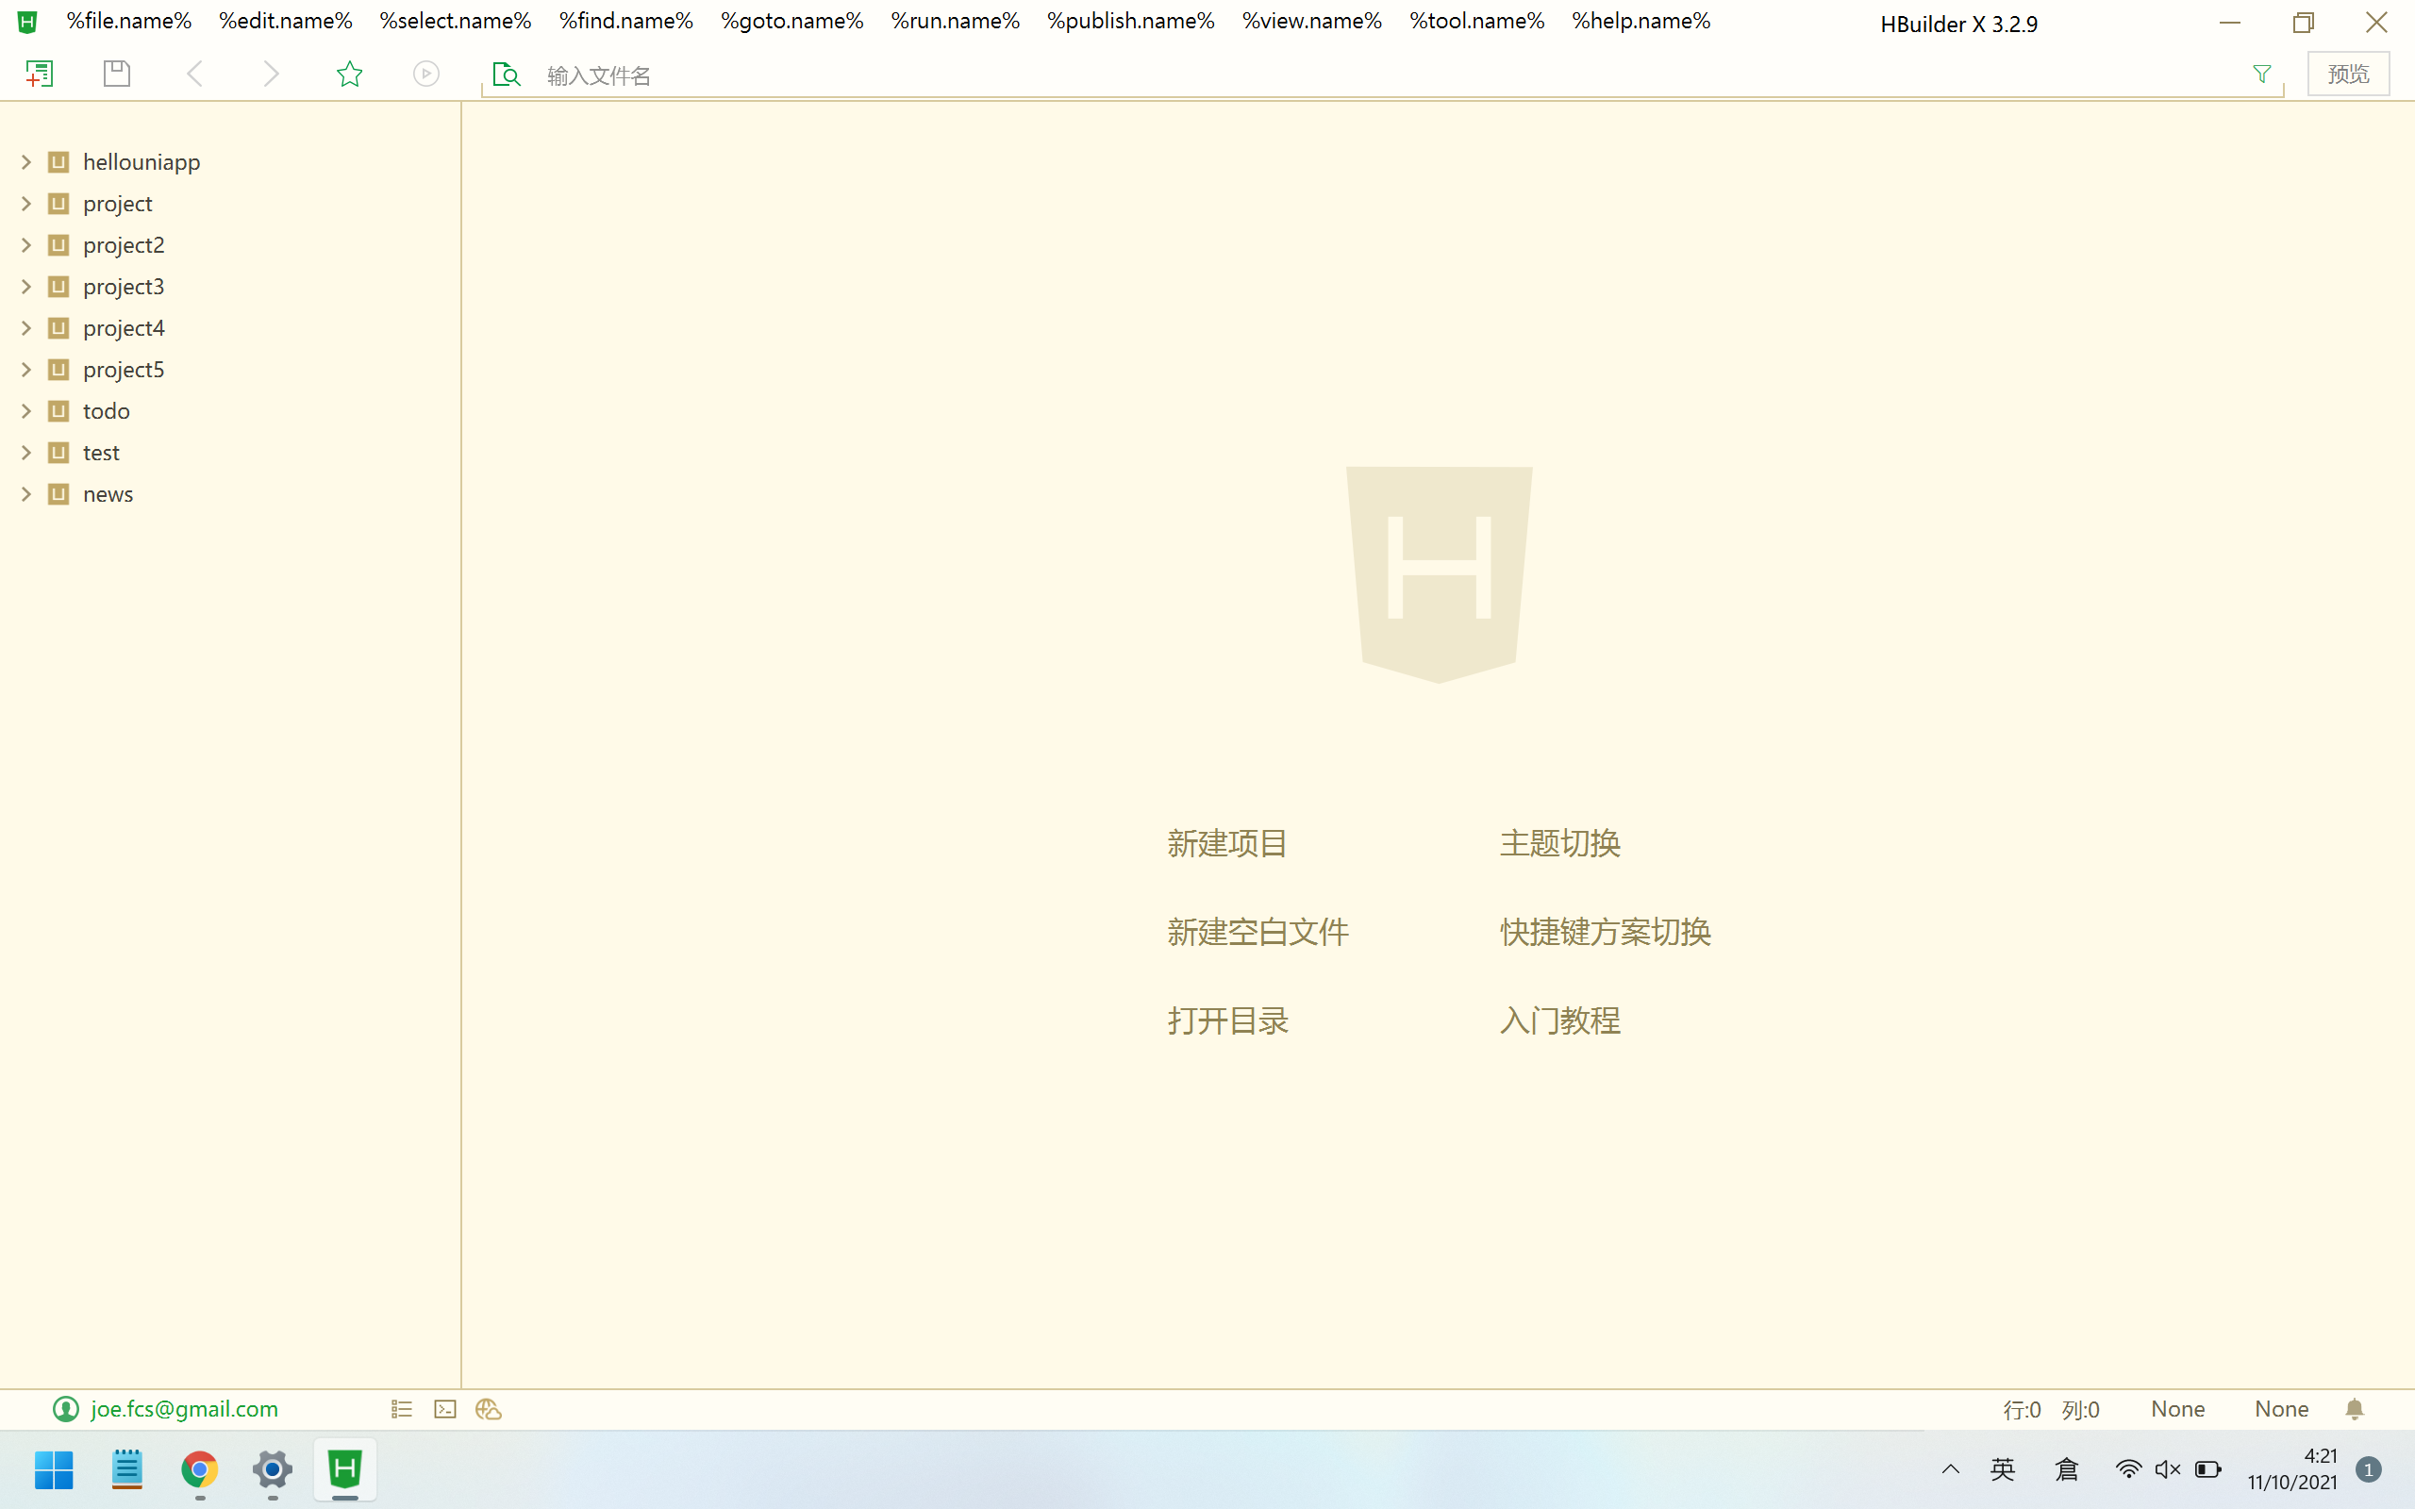Click the HBuilder X taskbar icon
The height and width of the screenshot is (1509, 2415).
345,1469
